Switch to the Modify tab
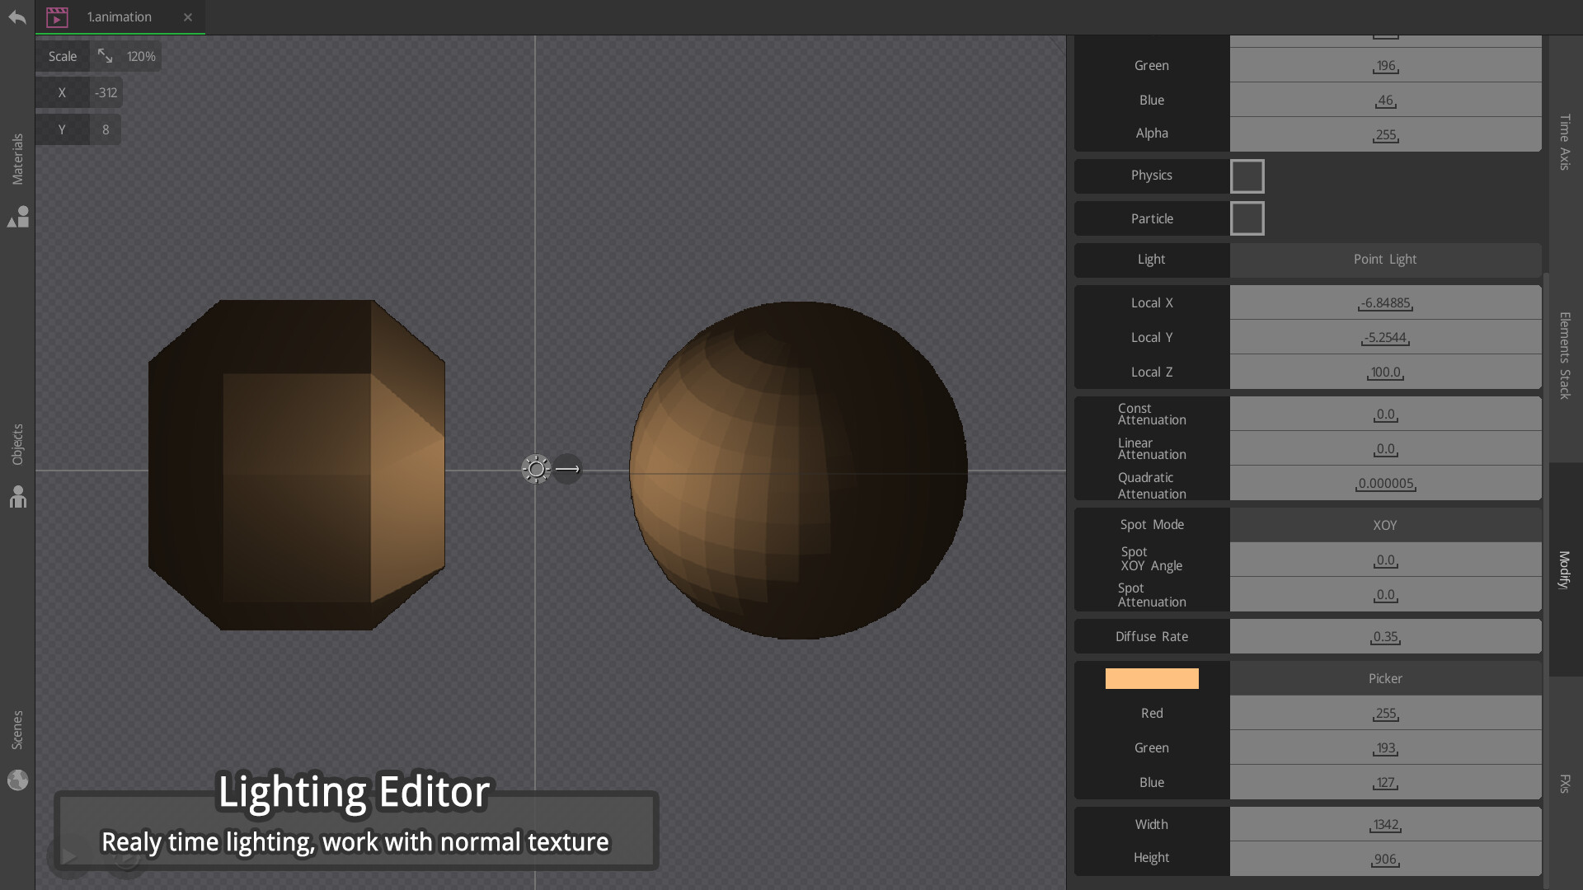This screenshot has height=890, width=1583. coord(1565,569)
